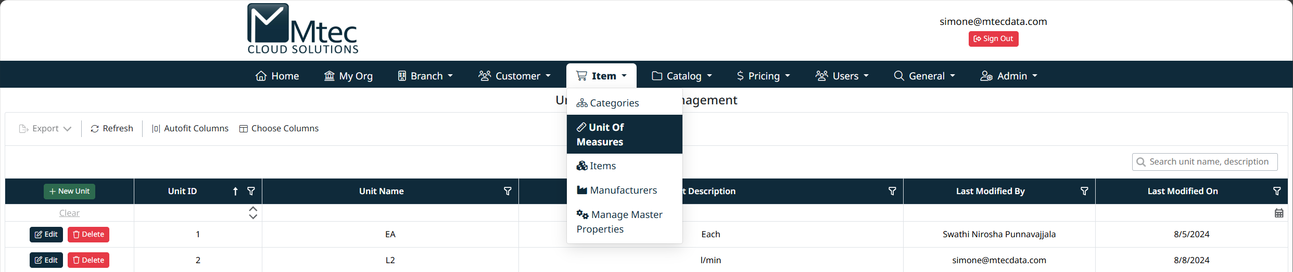Open the Last Modified On filter icon
This screenshot has height=272, width=1293.
[x=1277, y=191]
